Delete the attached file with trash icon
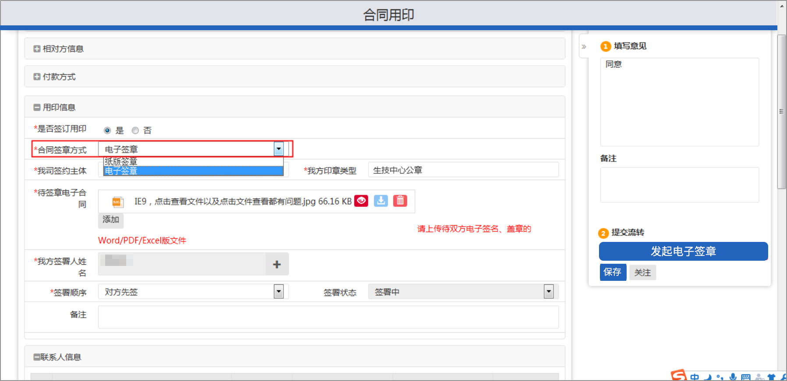The image size is (787, 381). pyautogui.click(x=400, y=201)
